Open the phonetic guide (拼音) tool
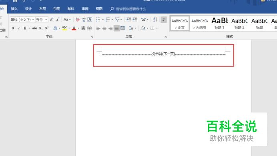The image size is (277, 156). tap(84, 20)
